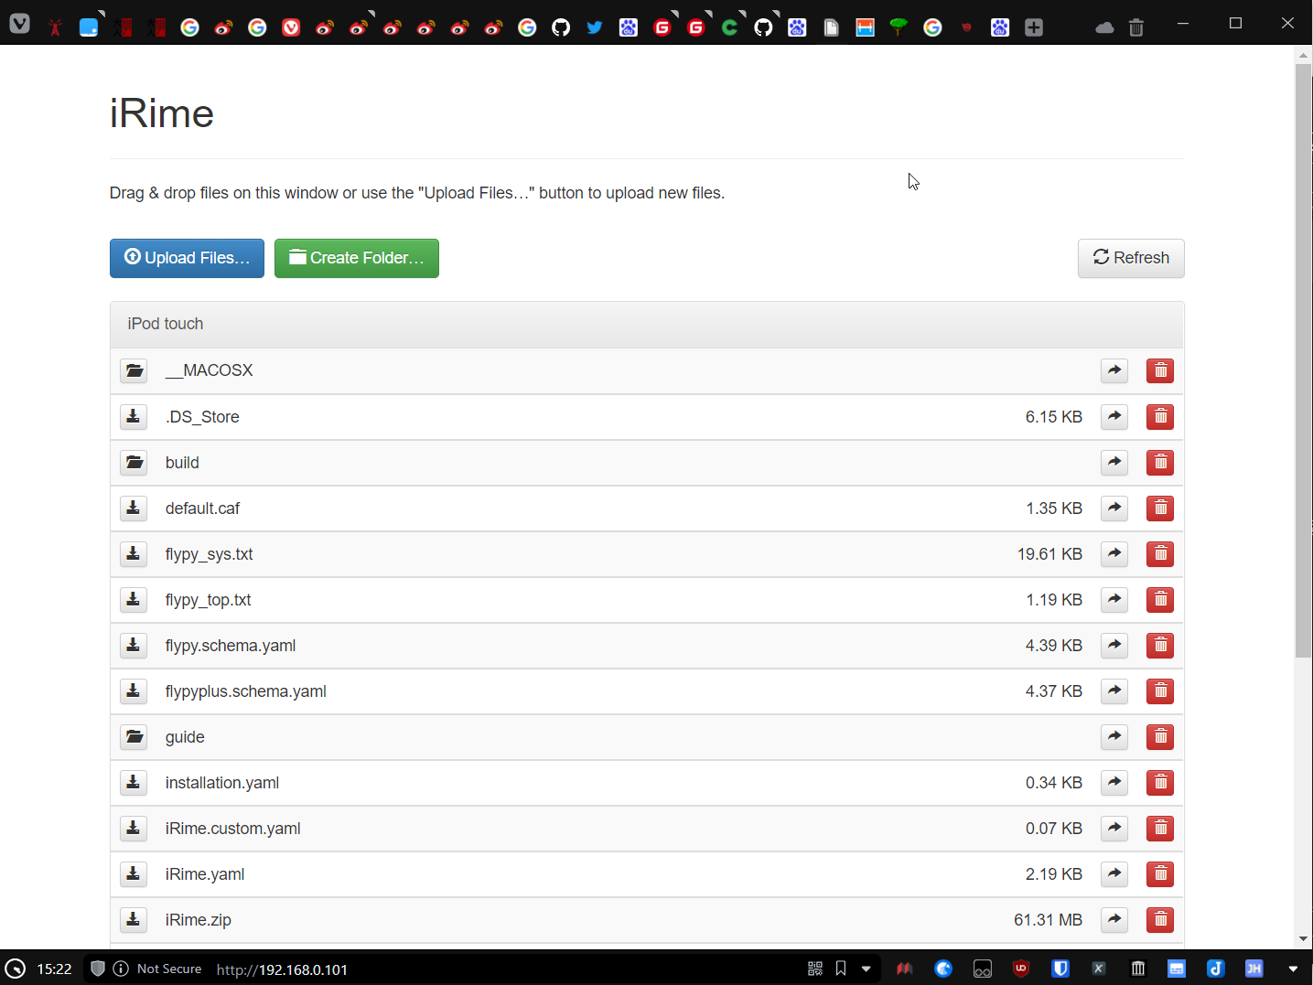Open the Bitwarden shield extension
1313x985 pixels.
(1060, 969)
